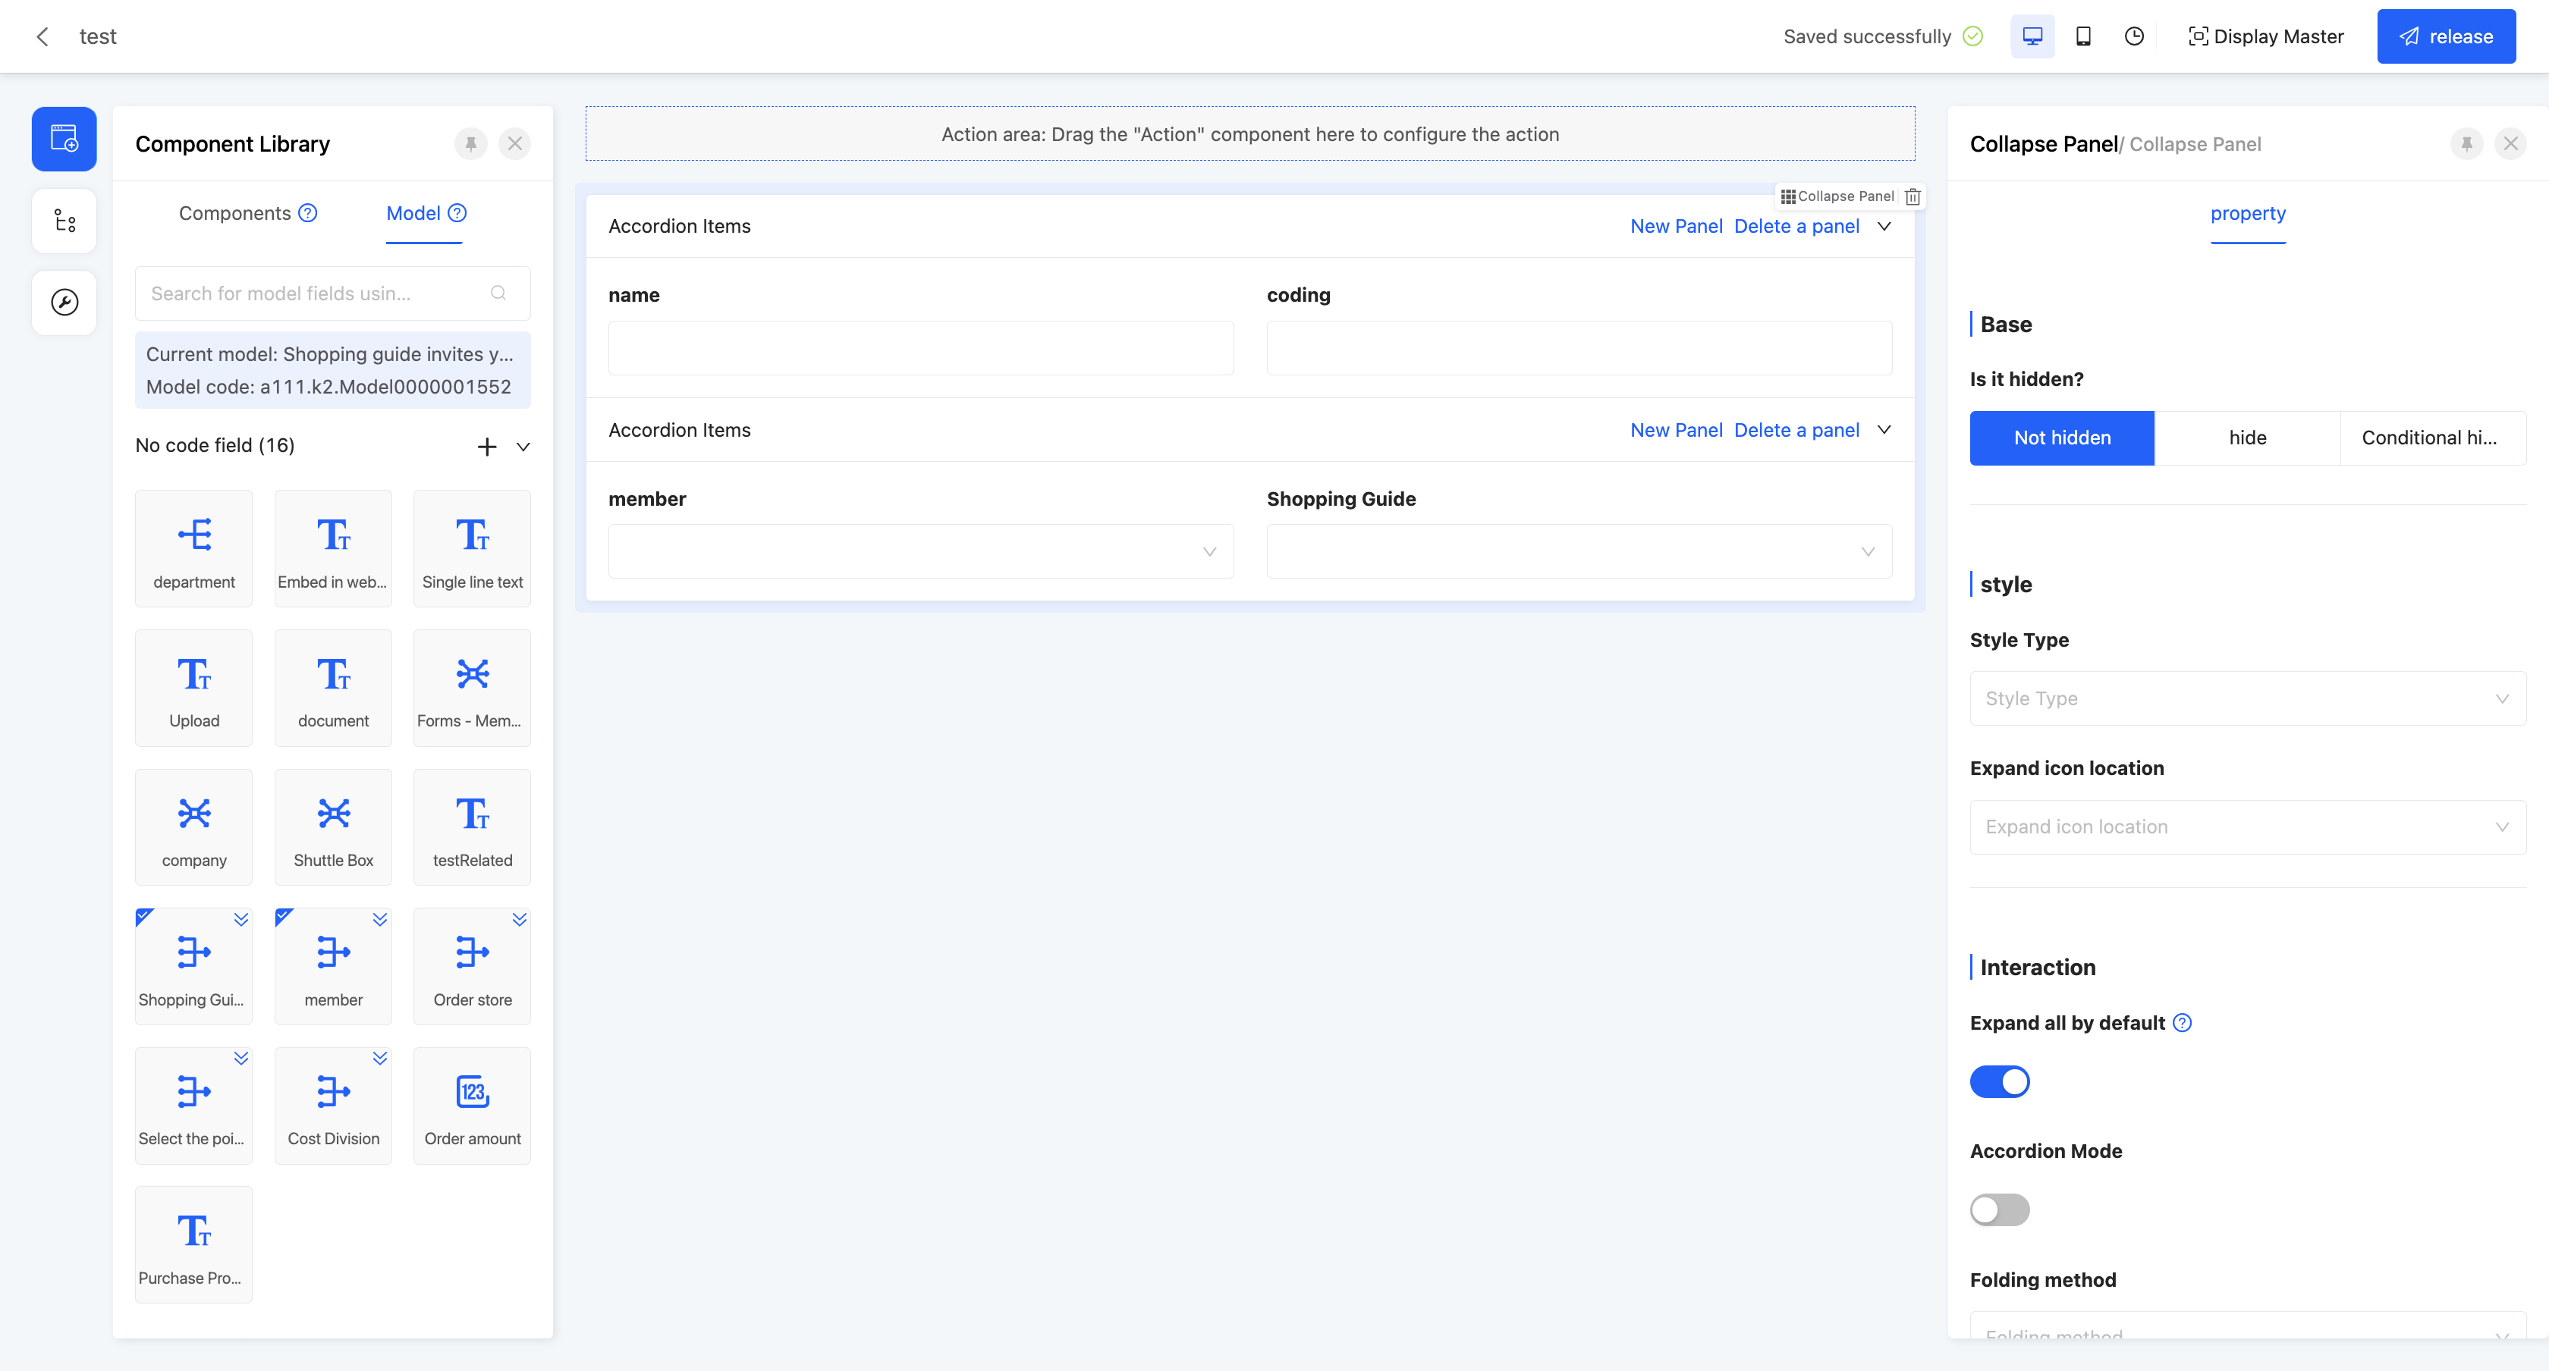Delete Collapse Panel with trash icon
Viewport: 2549px width, 1371px height.
tap(1913, 197)
